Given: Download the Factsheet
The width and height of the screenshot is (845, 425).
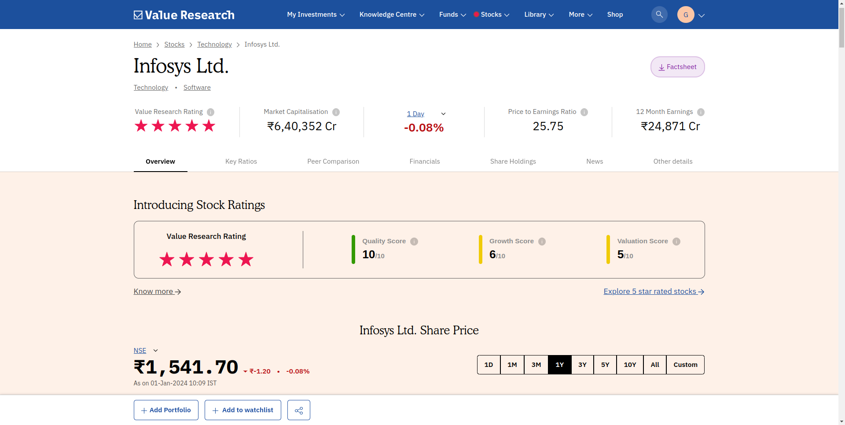Looking at the screenshot, I should 677,67.
